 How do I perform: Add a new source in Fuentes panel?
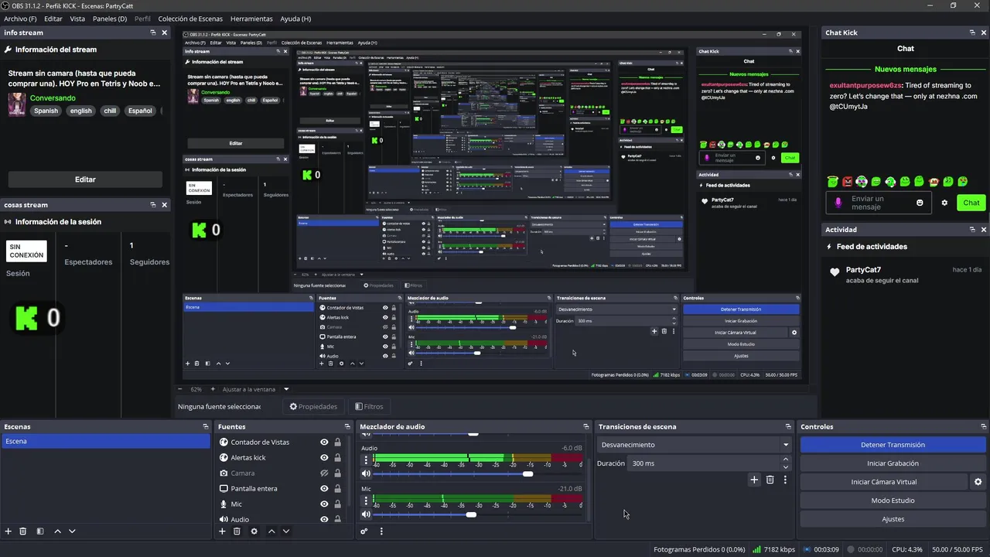(x=223, y=531)
